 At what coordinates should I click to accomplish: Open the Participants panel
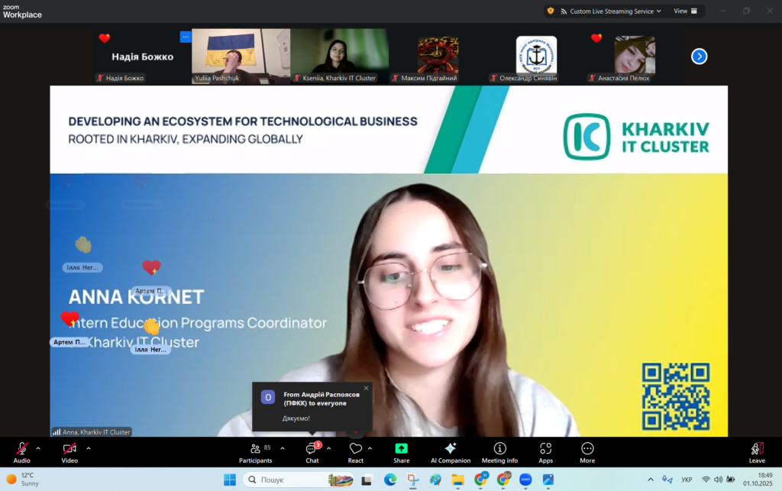[255, 449]
